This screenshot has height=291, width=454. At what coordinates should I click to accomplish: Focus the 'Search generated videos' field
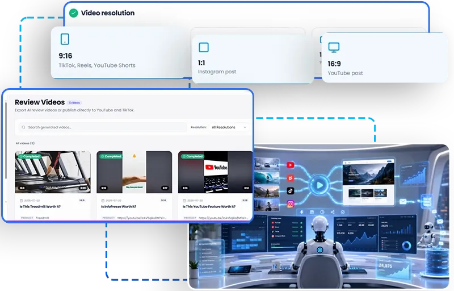[103, 127]
